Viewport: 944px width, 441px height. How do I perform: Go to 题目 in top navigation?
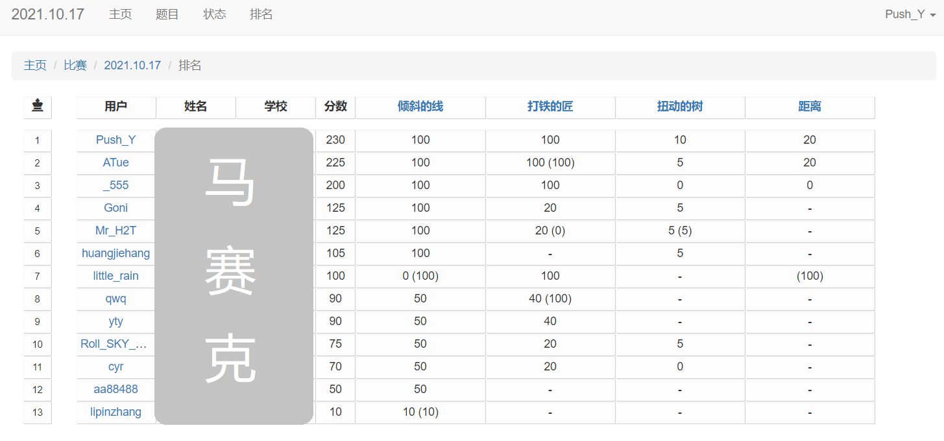click(x=167, y=14)
